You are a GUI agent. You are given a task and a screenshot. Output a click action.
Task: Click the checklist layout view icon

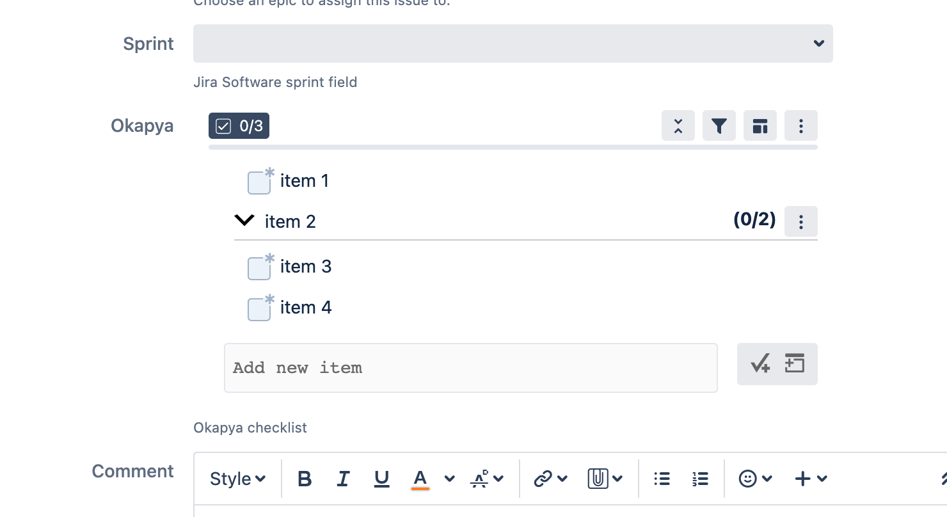click(x=760, y=125)
